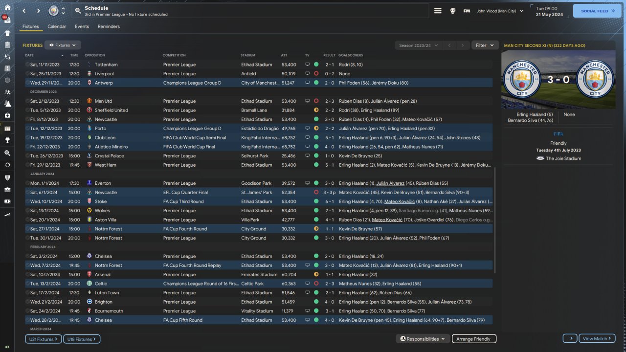This screenshot has height=352, width=626.
Task: Open the Scouting magnifier sidebar icon
Action: point(7,153)
